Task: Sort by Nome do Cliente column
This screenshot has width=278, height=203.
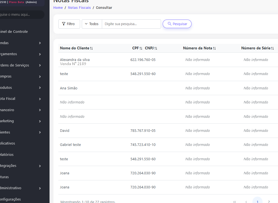Action: [76, 48]
